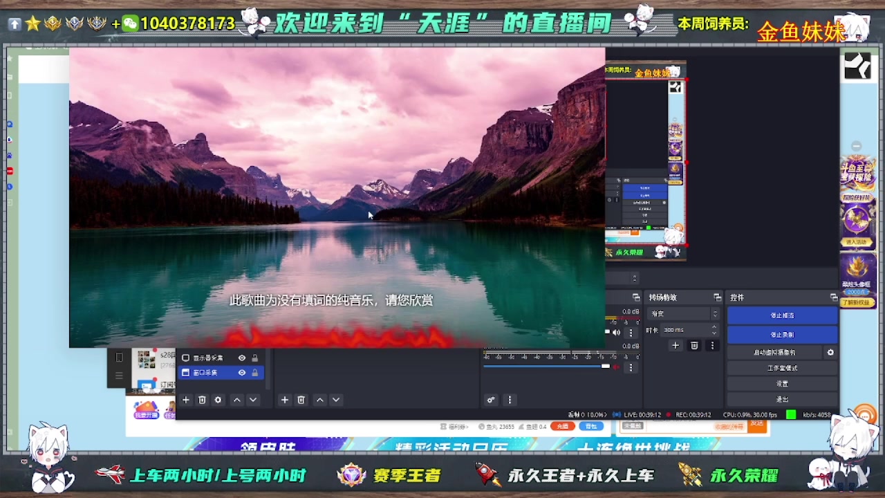Open advanced audio properties gear icon in mixer
Screen dimensions: 885x498
[491, 400]
